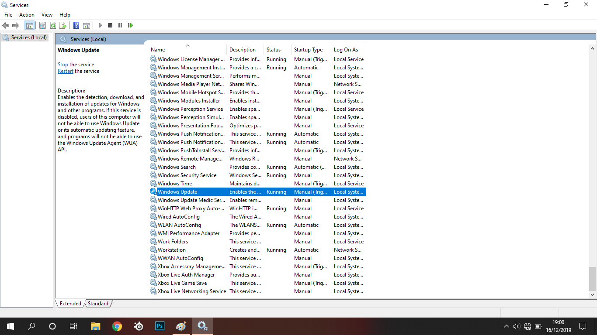
Task: Click the Restart Service green toolbar icon
Action: [x=130, y=25]
